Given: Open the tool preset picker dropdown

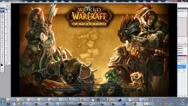Looking at the screenshot, I should [x=3, y=6].
